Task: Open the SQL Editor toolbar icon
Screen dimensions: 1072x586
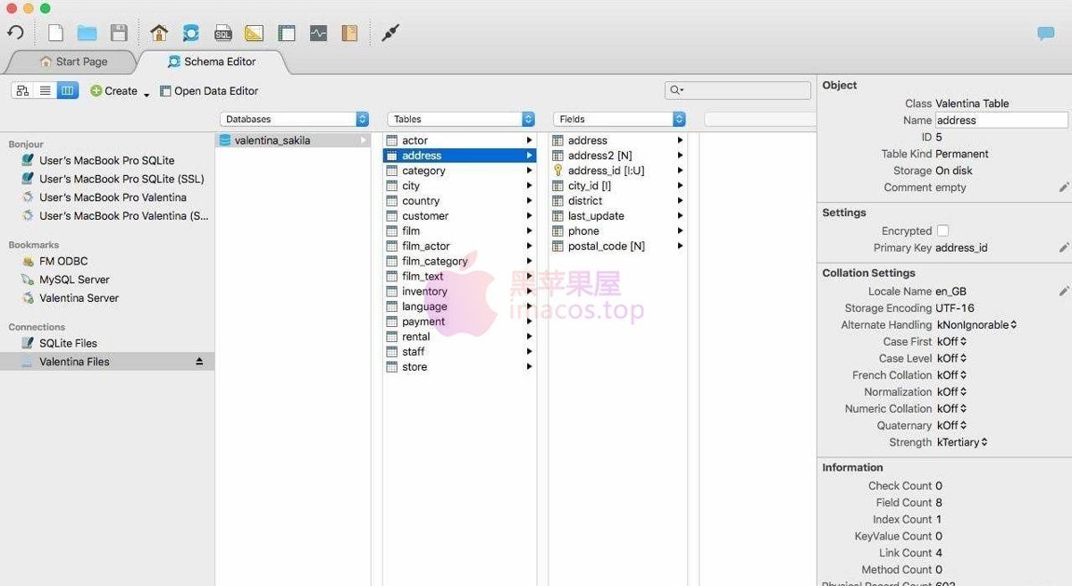Action: tap(223, 33)
